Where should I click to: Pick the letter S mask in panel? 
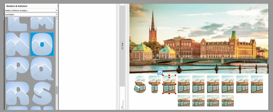coord(42,93)
